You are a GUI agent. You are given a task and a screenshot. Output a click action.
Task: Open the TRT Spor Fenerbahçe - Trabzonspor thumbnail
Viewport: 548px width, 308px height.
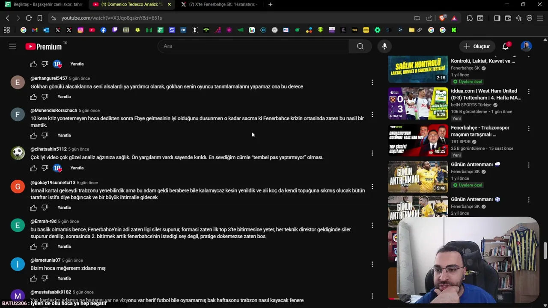point(418,140)
